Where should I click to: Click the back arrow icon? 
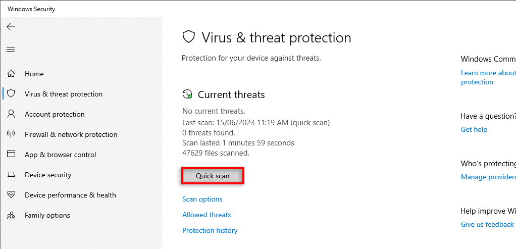click(11, 27)
